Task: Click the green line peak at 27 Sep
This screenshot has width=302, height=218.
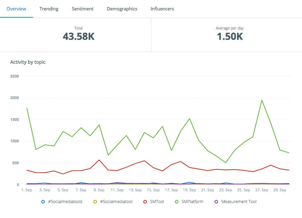Action: pos(262,100)
